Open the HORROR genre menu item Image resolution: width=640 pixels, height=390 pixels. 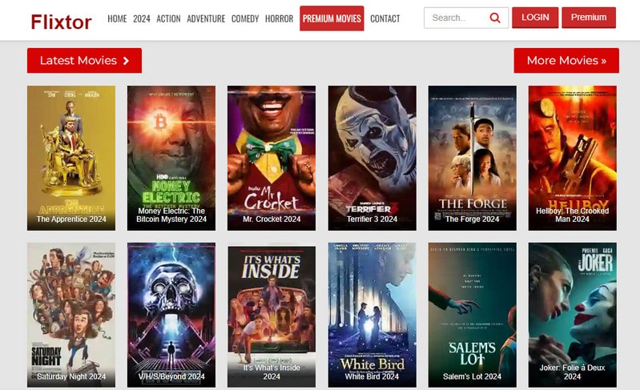tap(280, 18)
